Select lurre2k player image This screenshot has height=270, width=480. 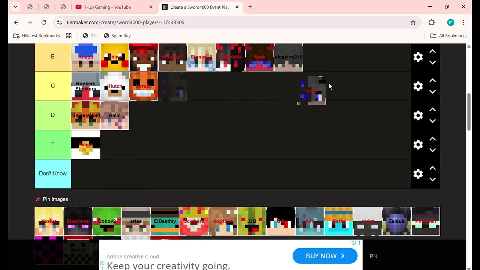144,86
